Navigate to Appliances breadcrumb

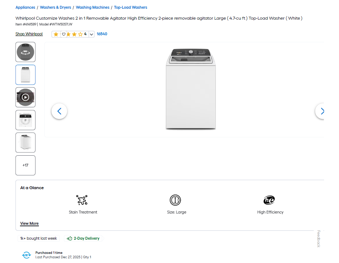[25, 7]
